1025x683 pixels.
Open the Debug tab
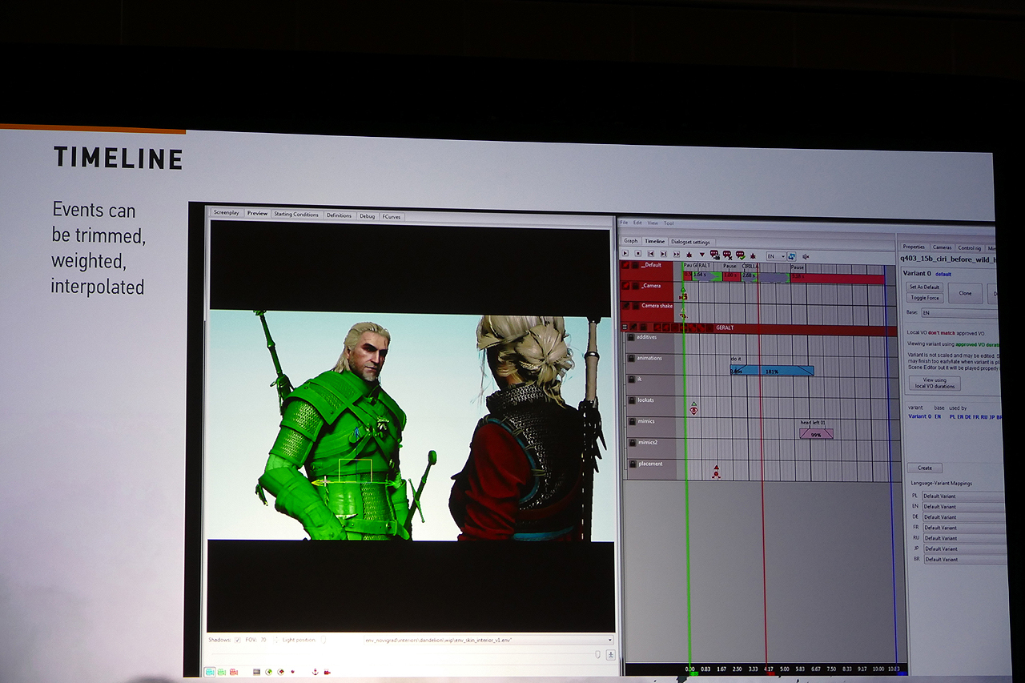(367, 215)
